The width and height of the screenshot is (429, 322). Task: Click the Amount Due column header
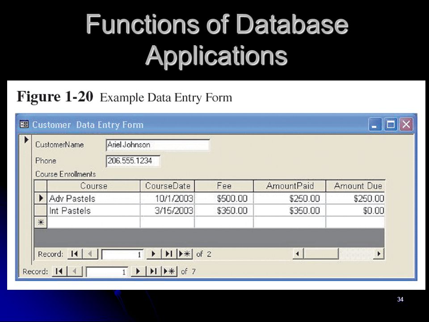point(355,186)
